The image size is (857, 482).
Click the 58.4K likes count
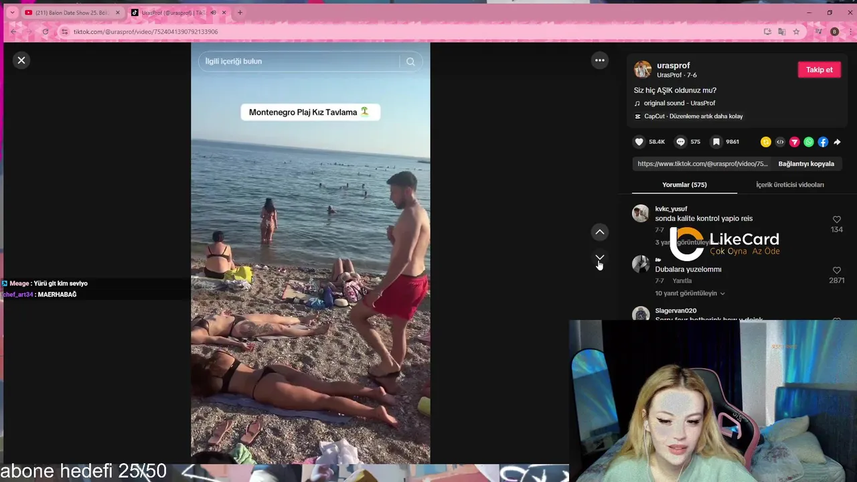657,142
